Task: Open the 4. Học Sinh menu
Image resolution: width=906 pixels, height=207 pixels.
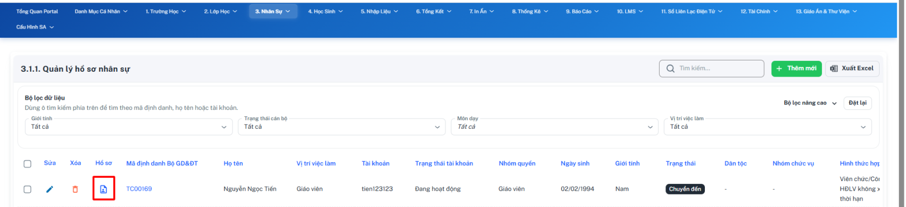Action: [325, 11]
